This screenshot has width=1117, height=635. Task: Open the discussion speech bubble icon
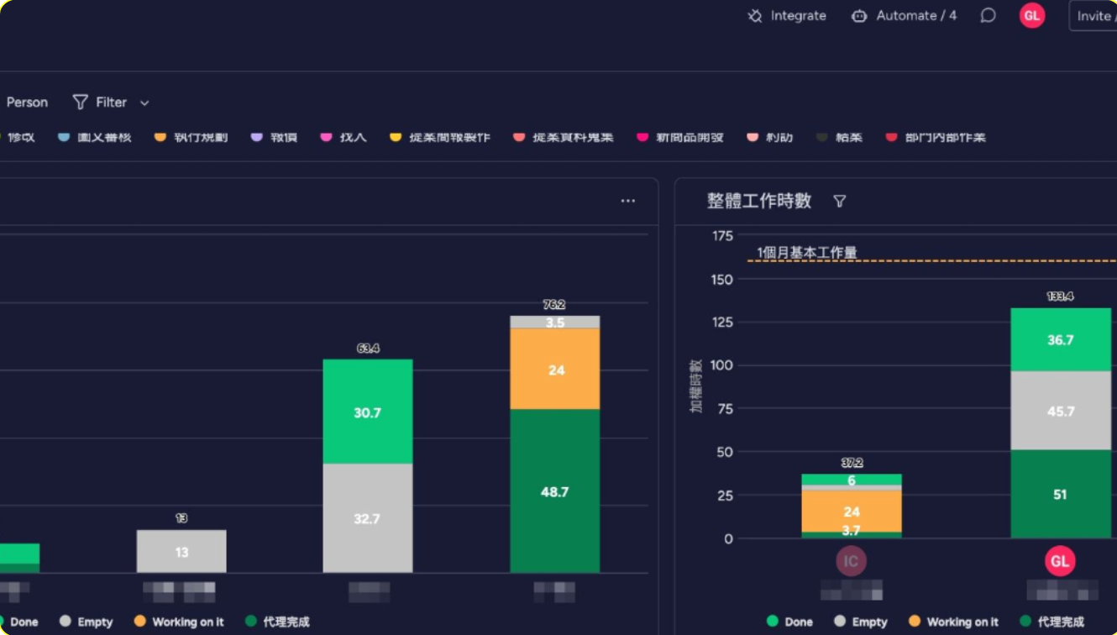pyautogui.click(x=989, y=16)
